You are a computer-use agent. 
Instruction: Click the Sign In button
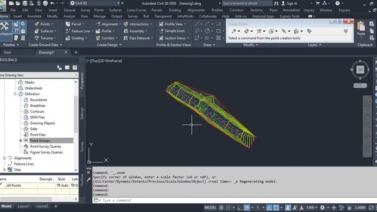tap(289, 3)
